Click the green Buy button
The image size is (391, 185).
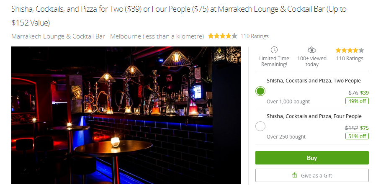pos(312,158)
